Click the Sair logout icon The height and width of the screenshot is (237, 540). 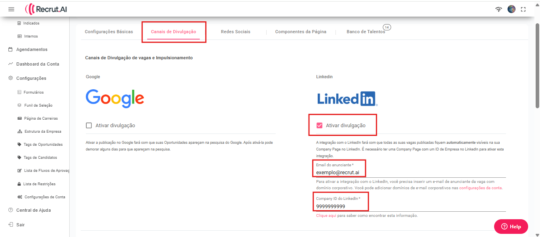point(10,225)
